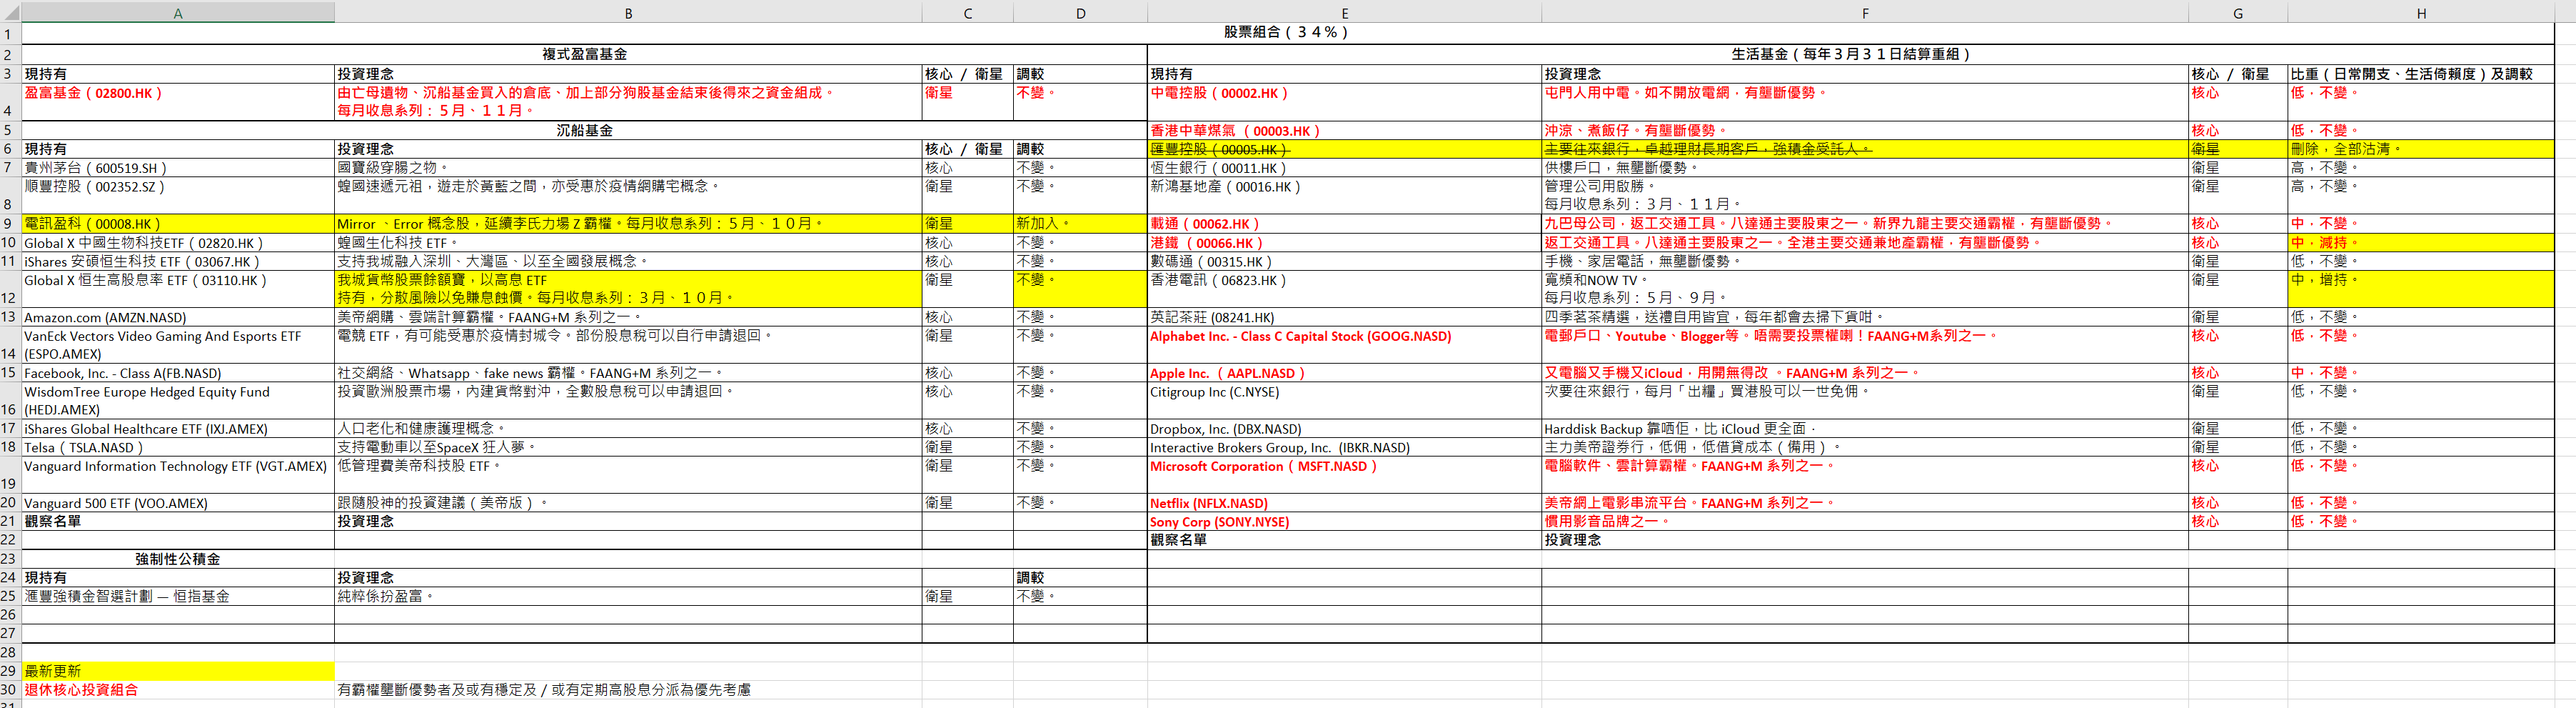Select cell iShares Global Healthcare ETF
Image resolution: width=2576 pixels, height=708 pixels.
178,430
